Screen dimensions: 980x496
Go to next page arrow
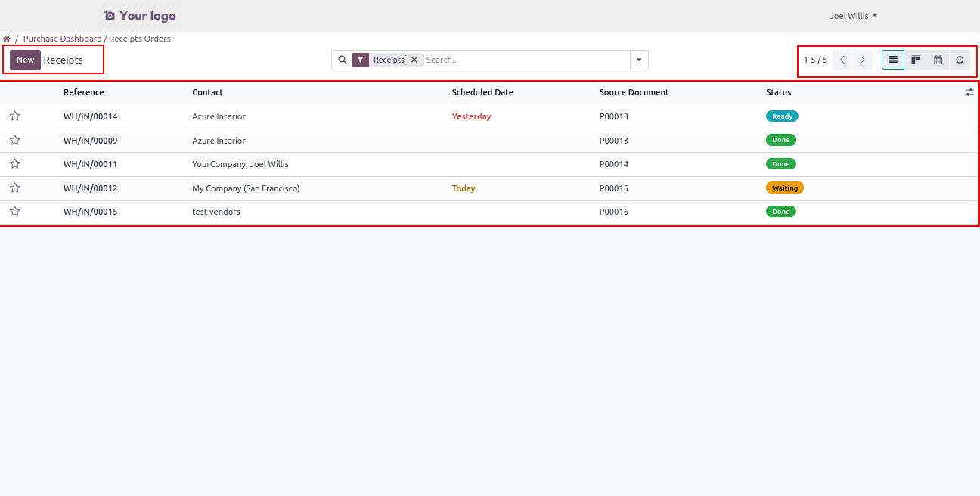click(862, 60)
